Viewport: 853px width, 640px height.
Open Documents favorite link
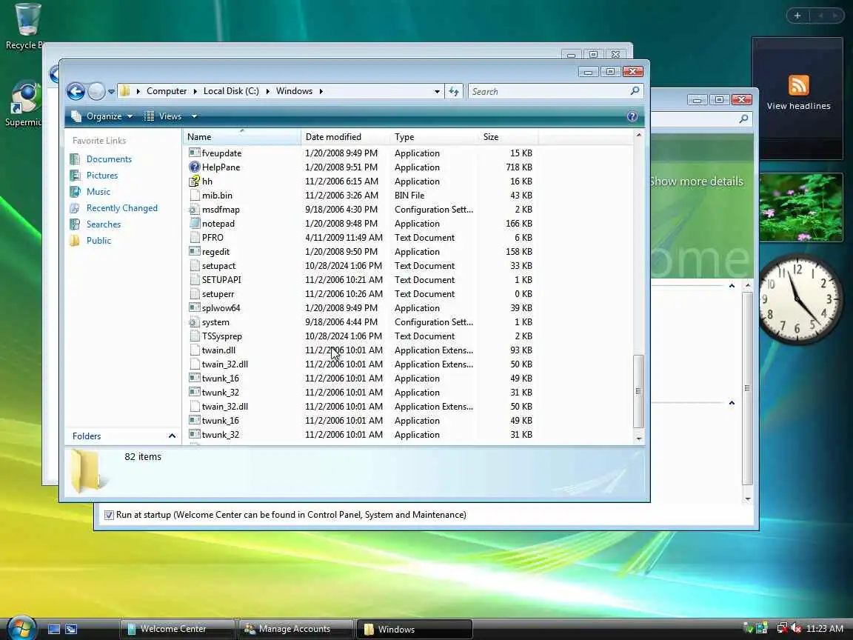point(109,159)
